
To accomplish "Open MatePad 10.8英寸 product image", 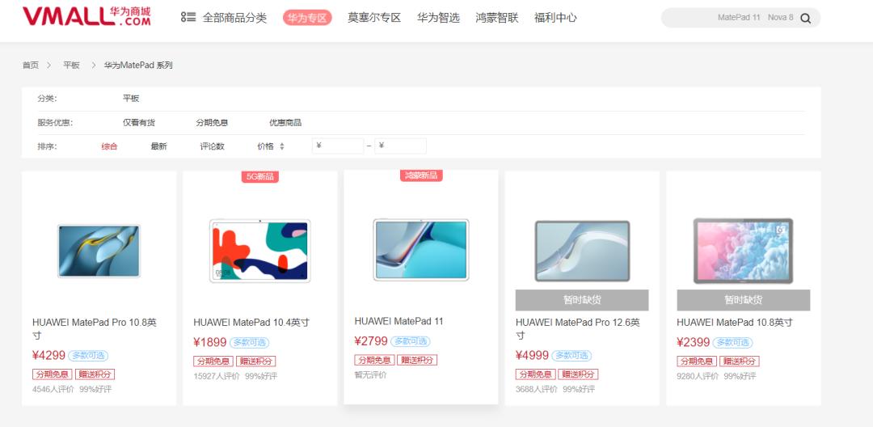I will click(x=744, y=251).
